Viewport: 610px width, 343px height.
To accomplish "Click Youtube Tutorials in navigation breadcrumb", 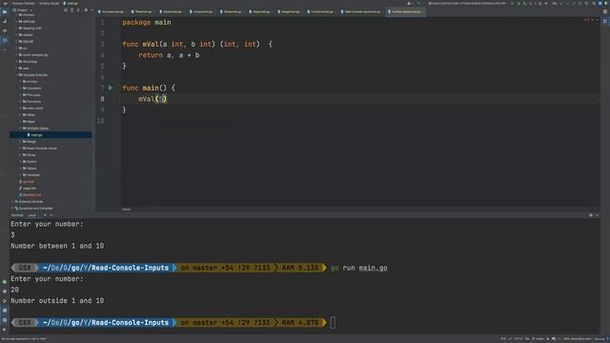I will (23, 3).
